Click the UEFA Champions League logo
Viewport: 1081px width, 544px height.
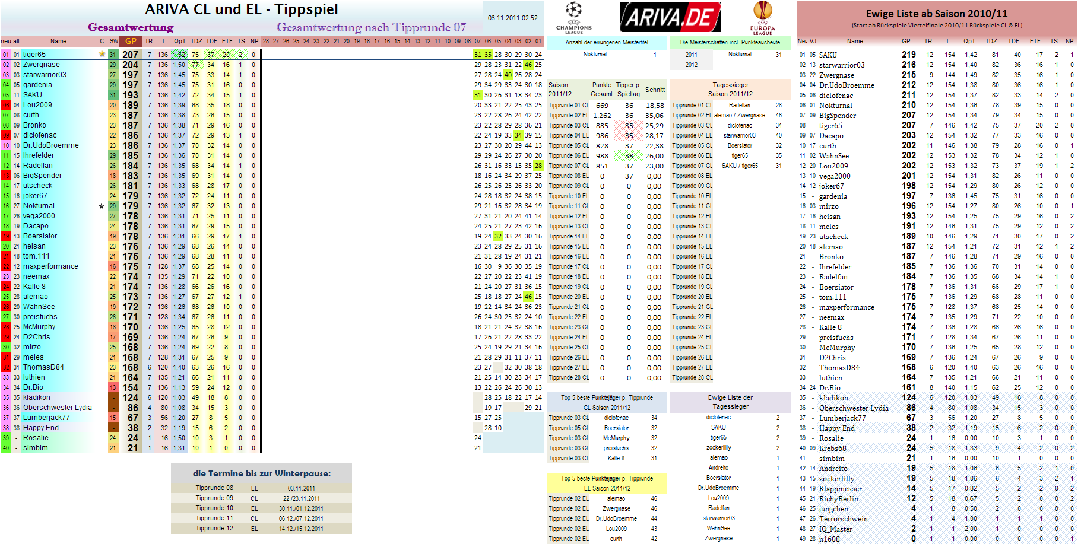coord(573,18)
